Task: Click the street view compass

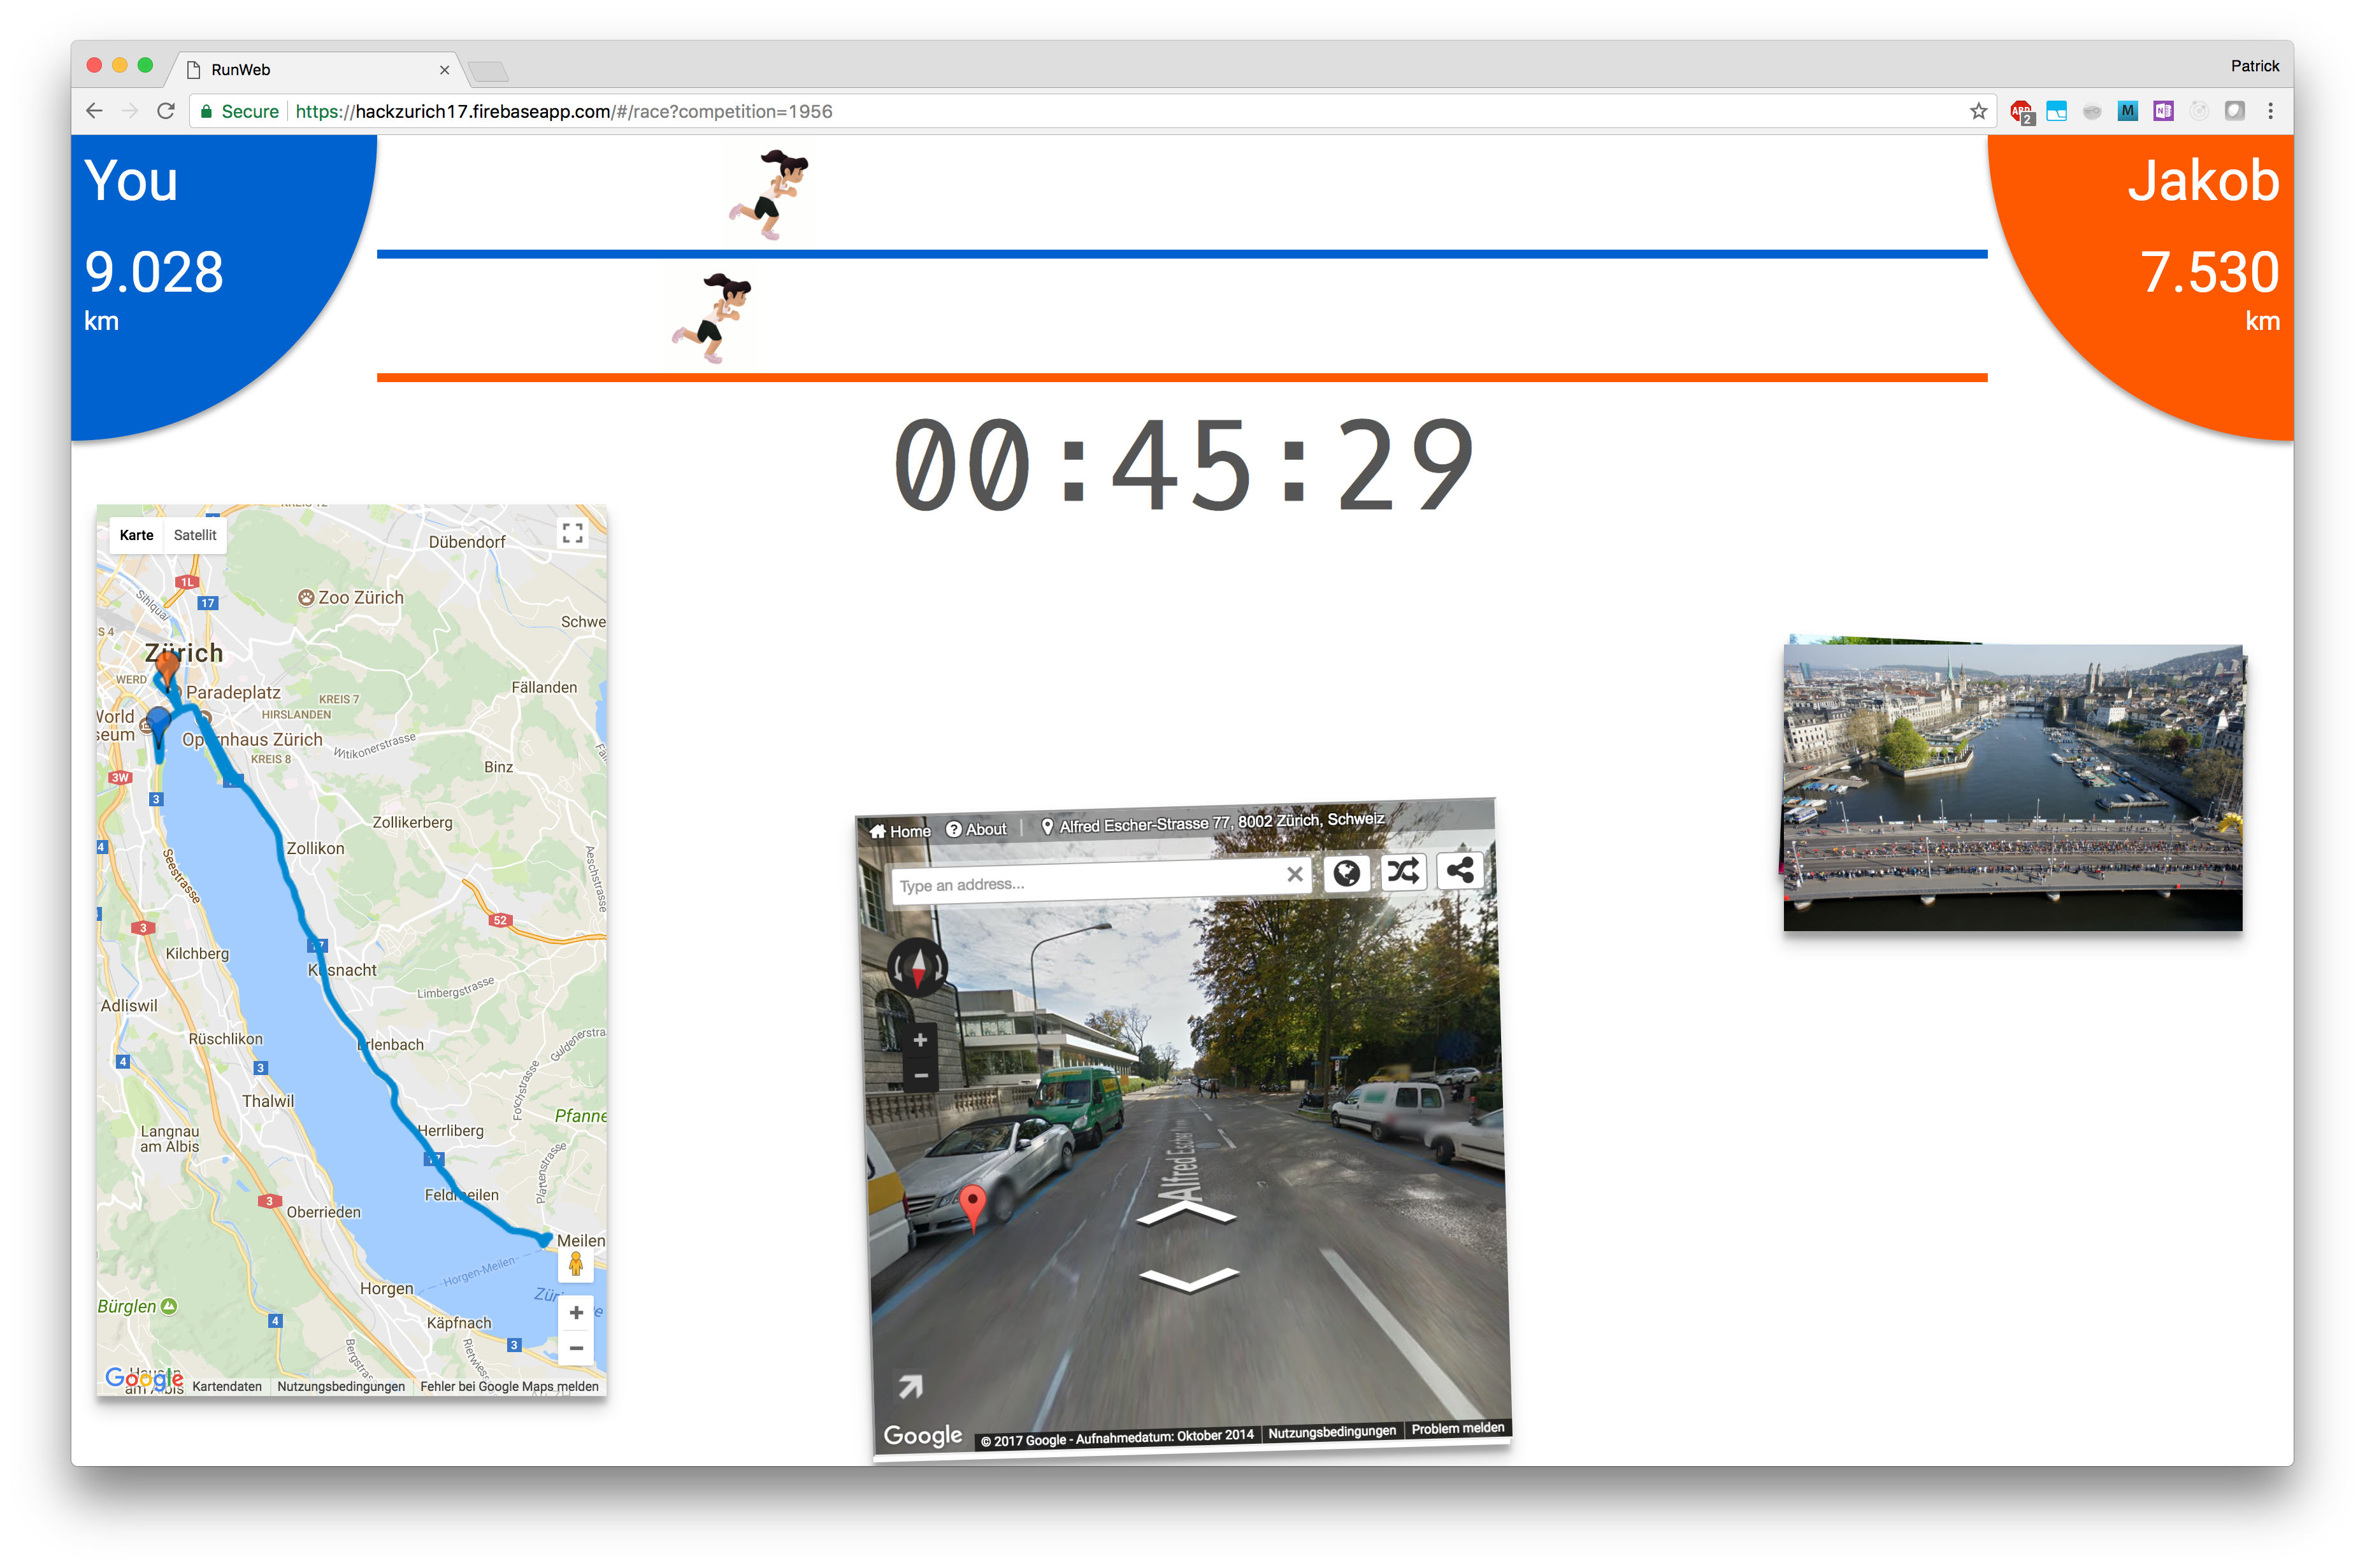Action: [x=917, y=967]
